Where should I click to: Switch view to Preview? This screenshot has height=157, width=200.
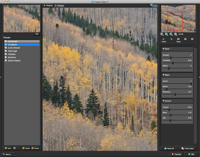click(59, 6)
